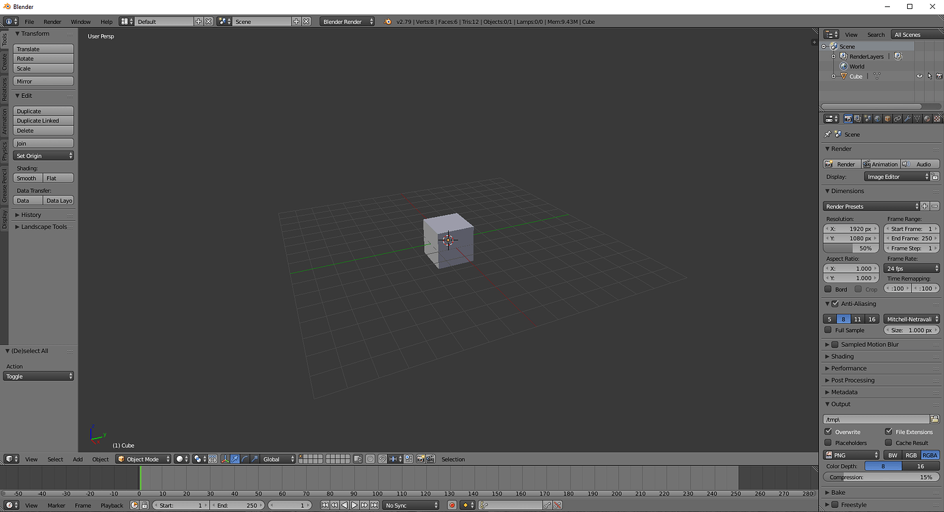Open the Render Presets dropdown
The width and height of the screenshot is (944, 512).
(x=871, y=205)
